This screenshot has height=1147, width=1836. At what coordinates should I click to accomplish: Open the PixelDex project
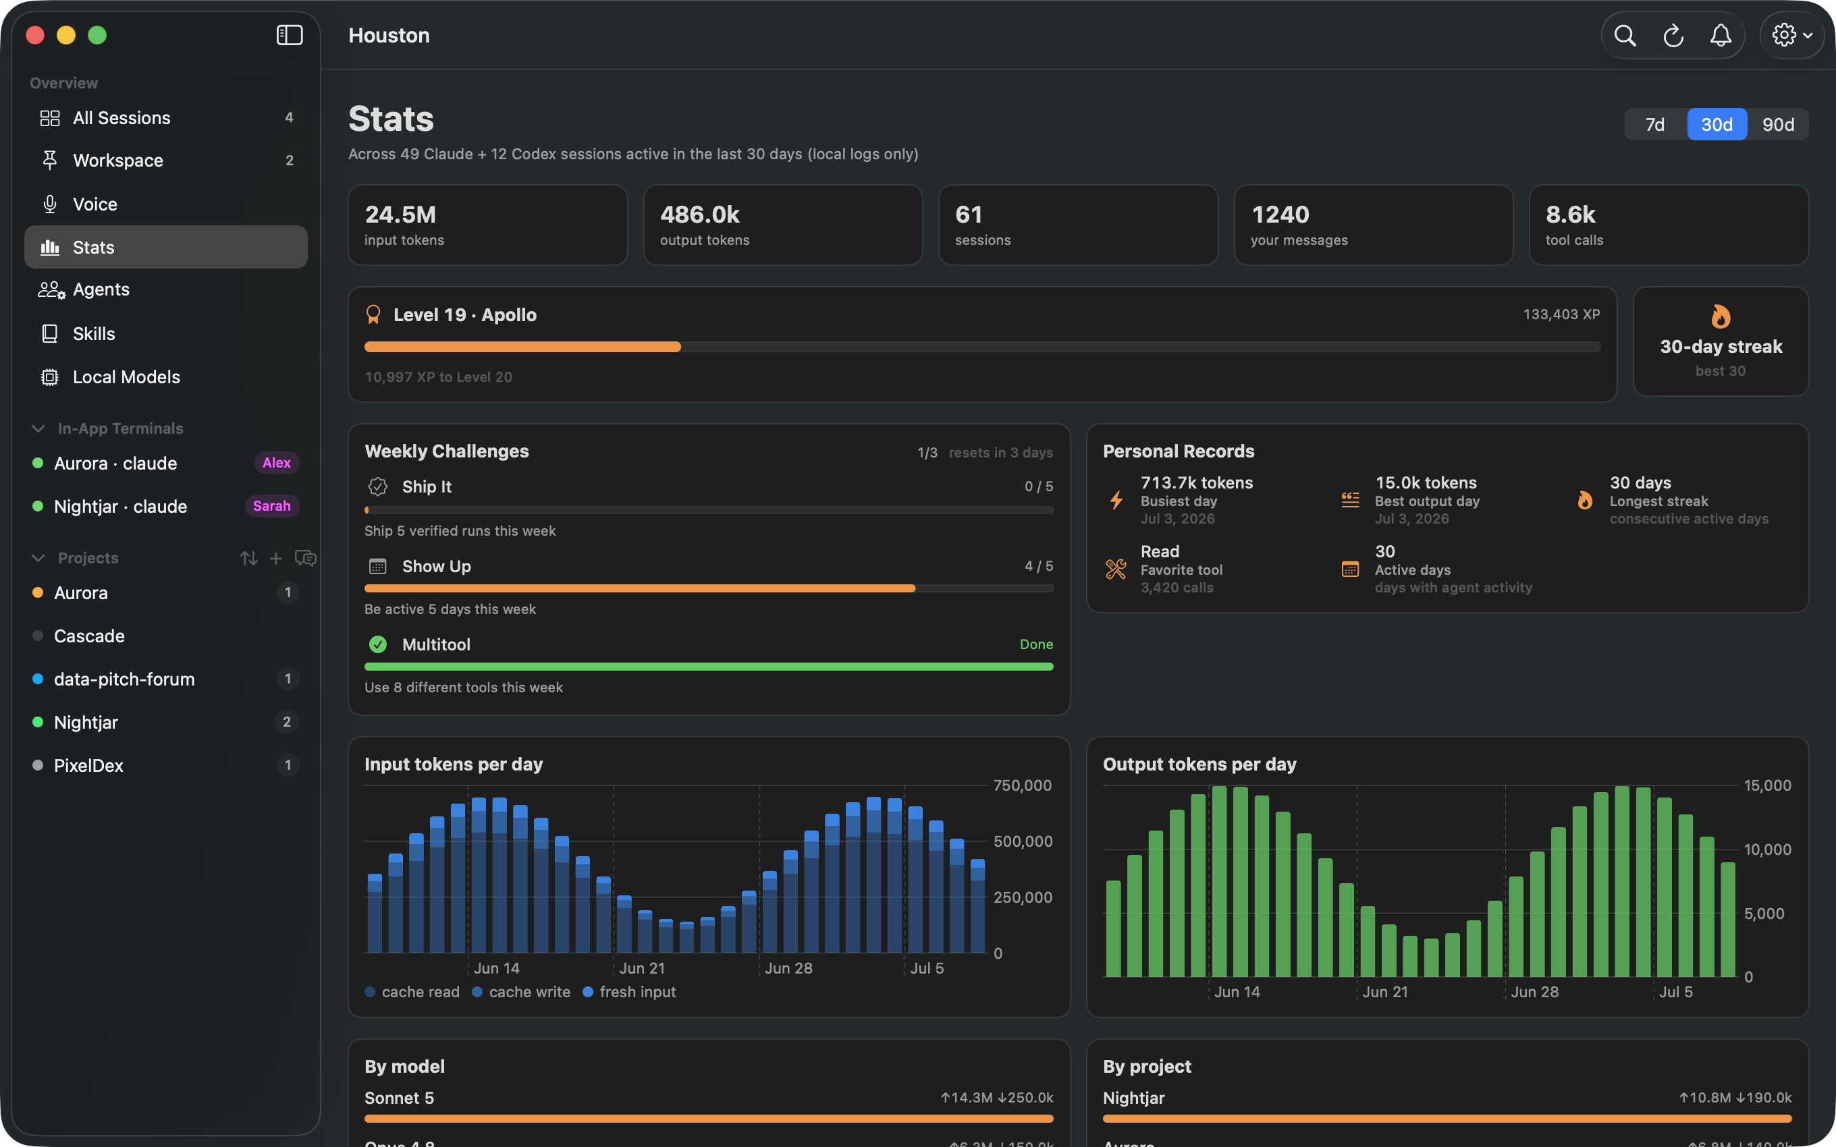click(166, 766)
